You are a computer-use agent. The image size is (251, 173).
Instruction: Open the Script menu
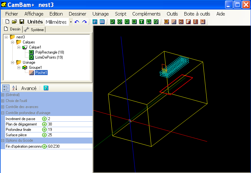coord(121,14)
